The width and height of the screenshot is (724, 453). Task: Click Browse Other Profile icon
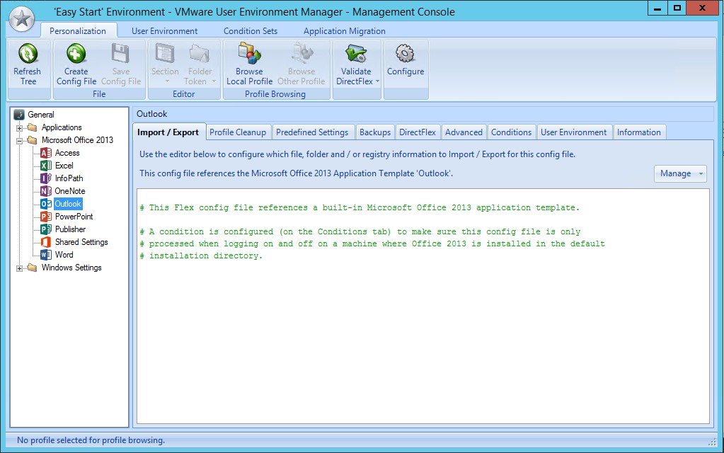[x=301, y=54]
